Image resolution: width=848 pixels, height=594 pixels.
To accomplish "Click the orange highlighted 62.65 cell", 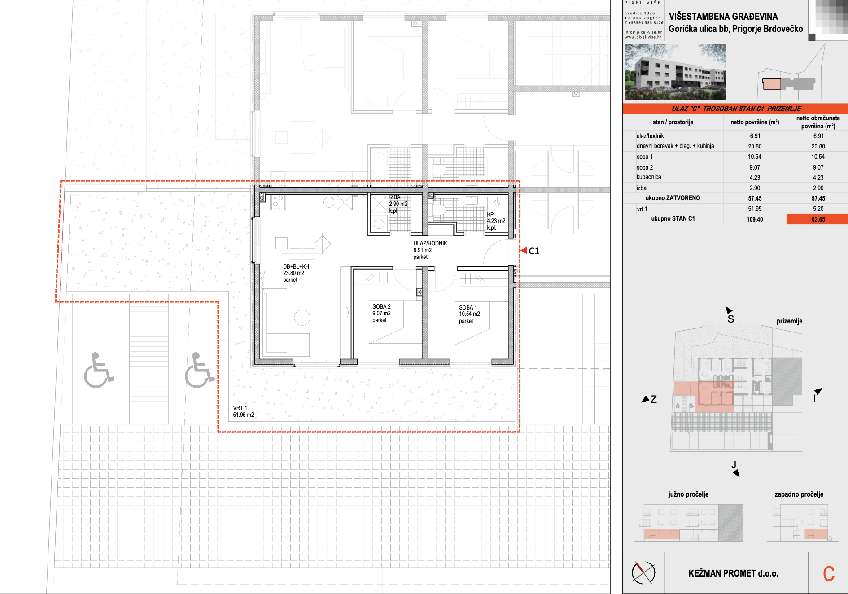I will tap(817, 219).
